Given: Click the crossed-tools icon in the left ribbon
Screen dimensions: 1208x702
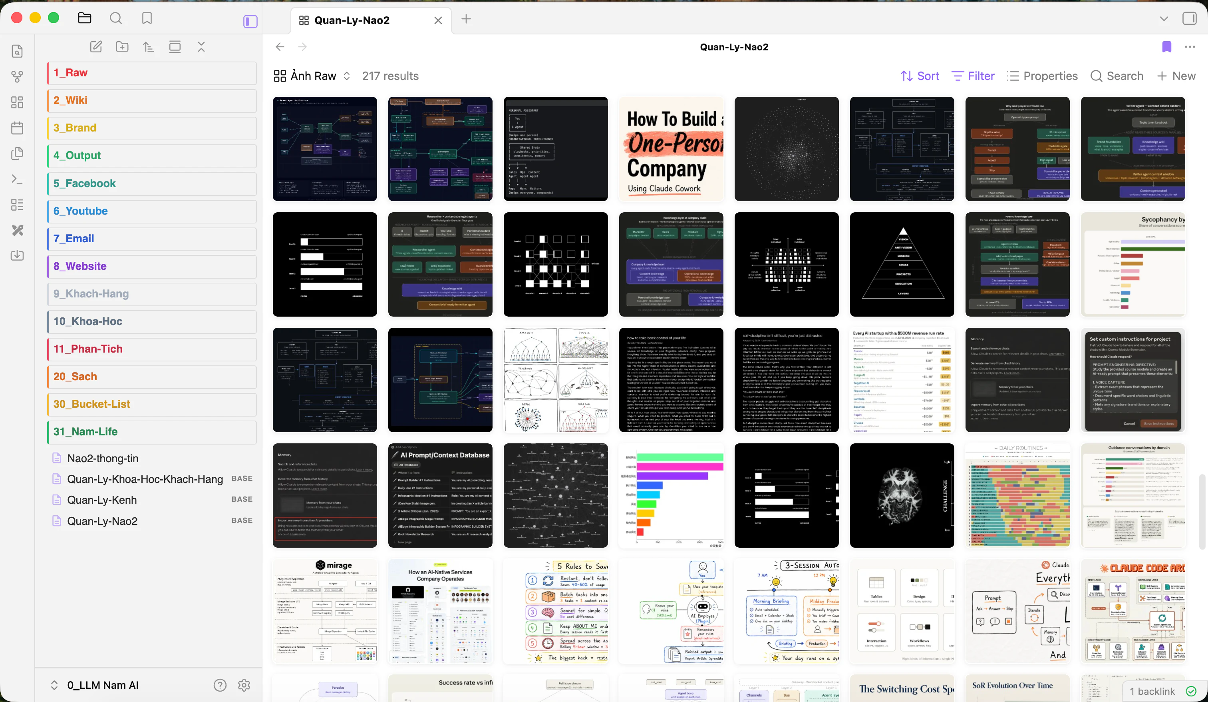Looking at the screenshot, I should 17,230.
